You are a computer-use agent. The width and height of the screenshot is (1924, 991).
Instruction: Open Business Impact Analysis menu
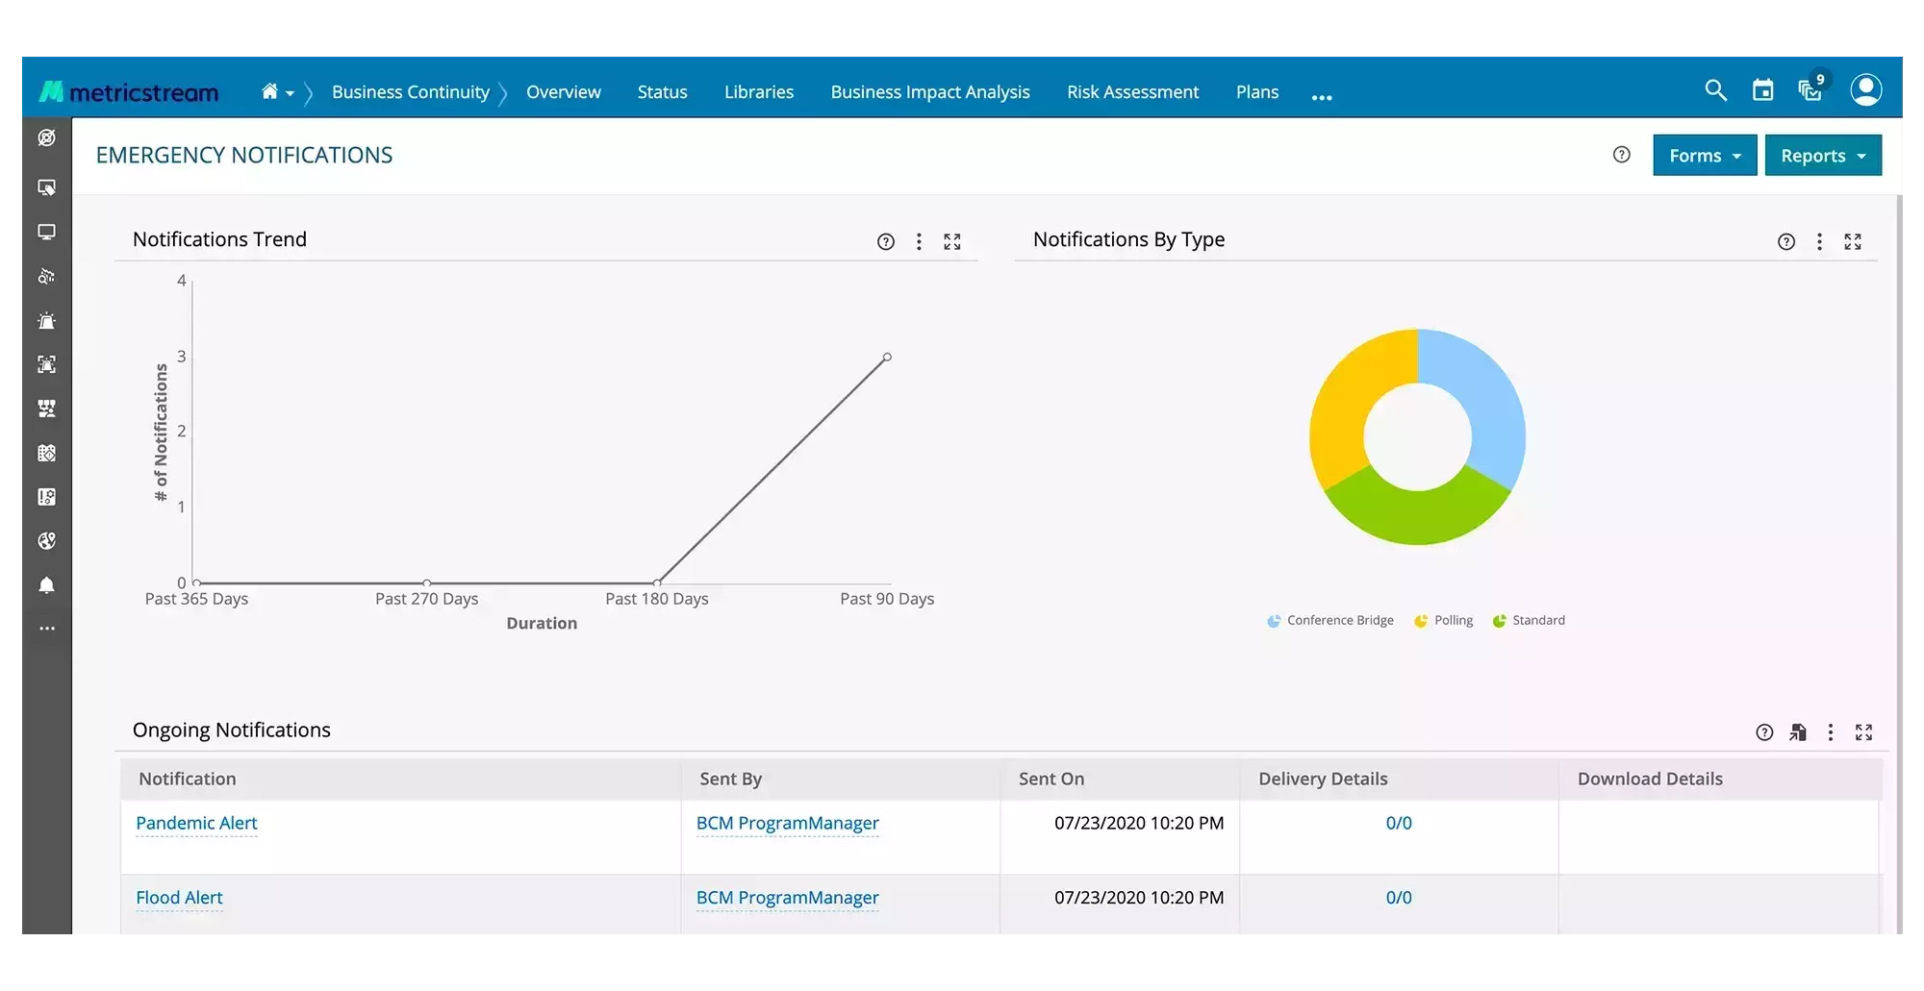pyautogui.click(x=930, y=92)
